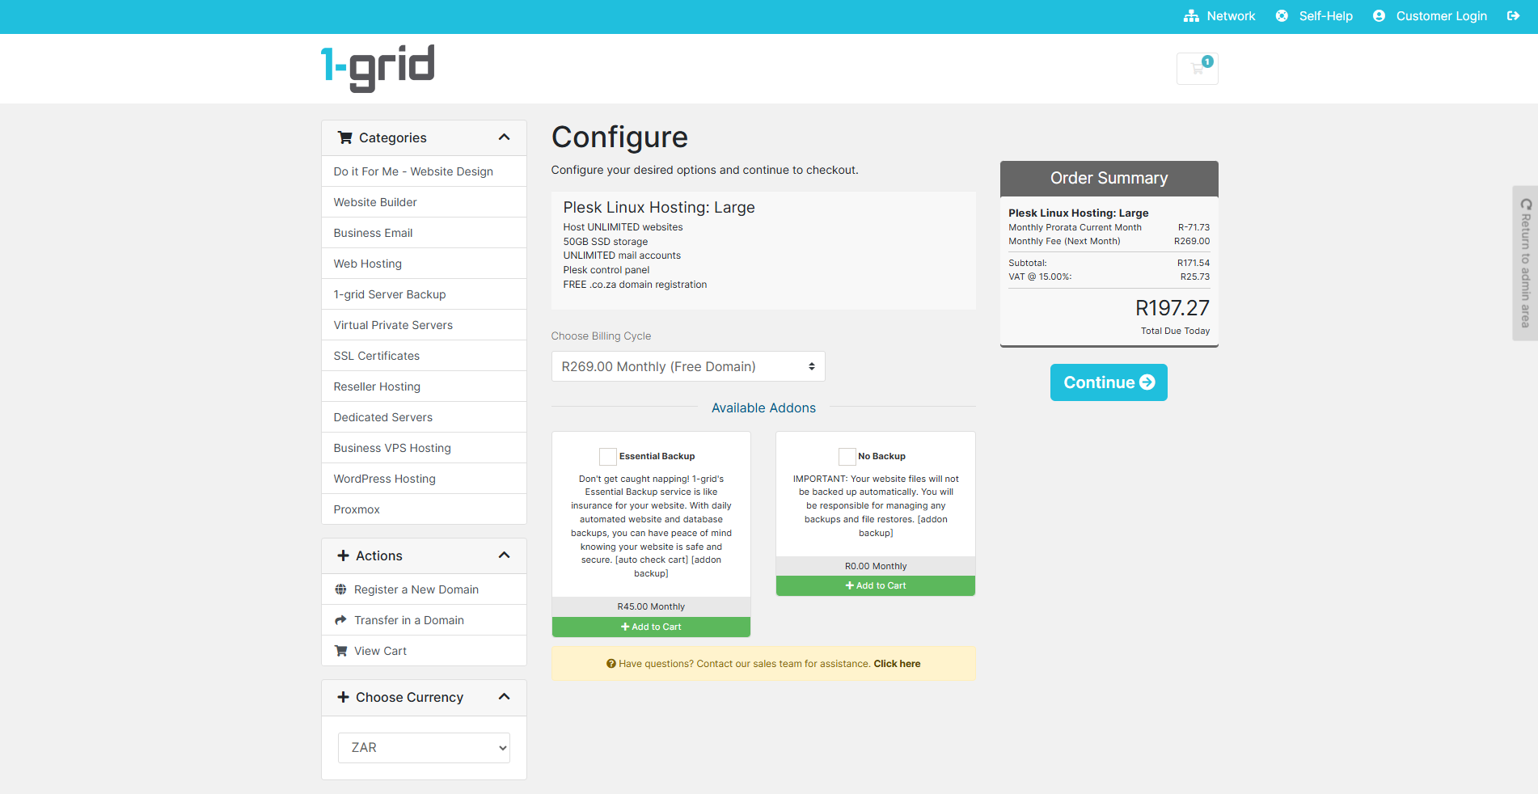Open the shopping cart icon with badge

pos(1198,69)
